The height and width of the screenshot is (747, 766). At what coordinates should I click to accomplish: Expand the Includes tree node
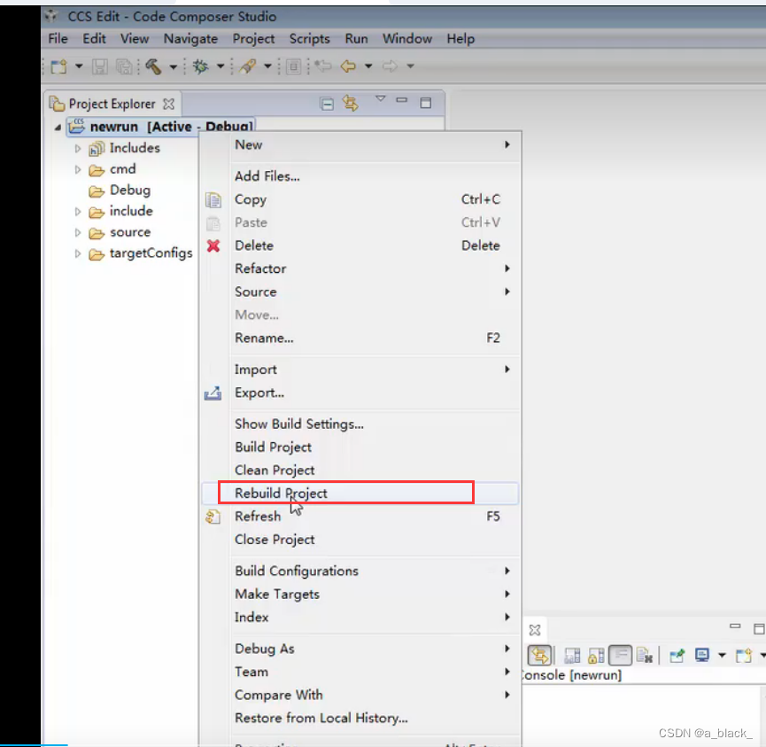tap(78, 148)
